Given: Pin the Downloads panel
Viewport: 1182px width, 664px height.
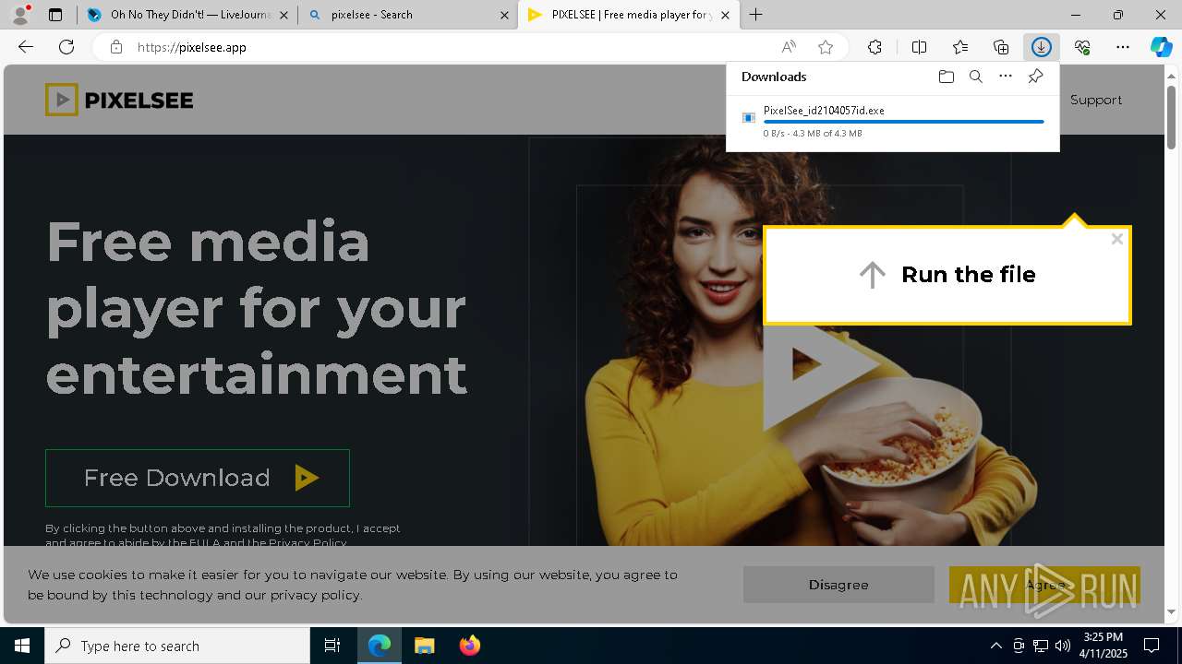Looking at the screenshot, I should pyautogui.click(x=1035, y=77).
